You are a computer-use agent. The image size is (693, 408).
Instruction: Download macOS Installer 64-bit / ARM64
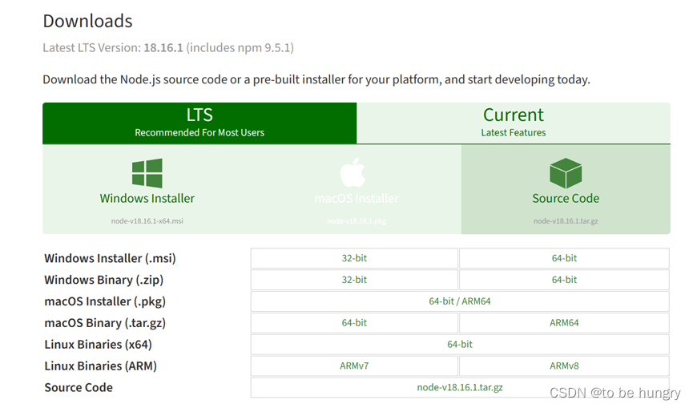460,301
